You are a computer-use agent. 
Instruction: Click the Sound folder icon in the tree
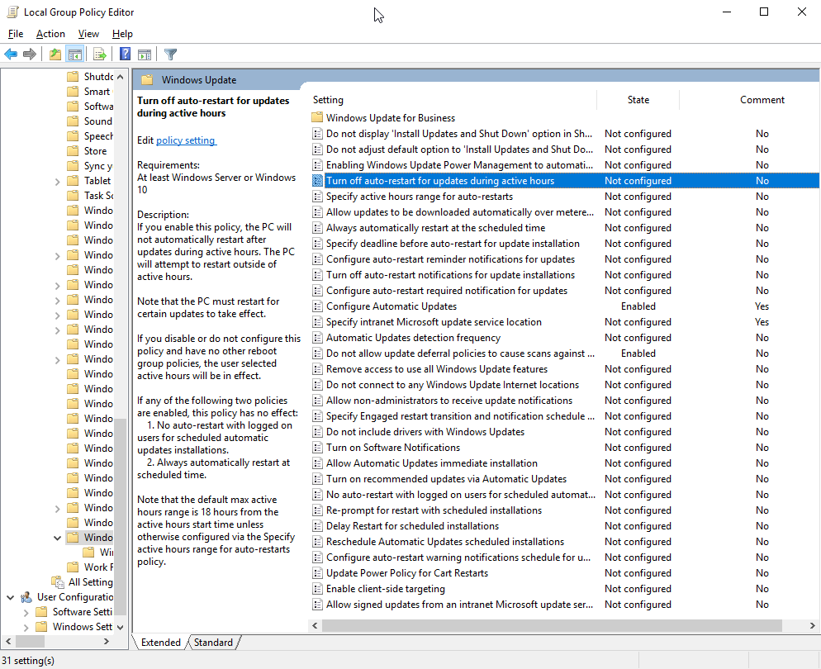[x=73, y=121]
